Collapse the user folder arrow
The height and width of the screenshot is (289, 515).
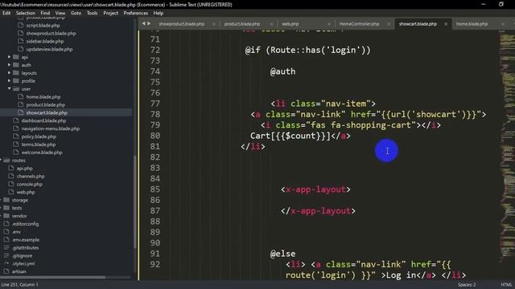[x=9, y=88]
